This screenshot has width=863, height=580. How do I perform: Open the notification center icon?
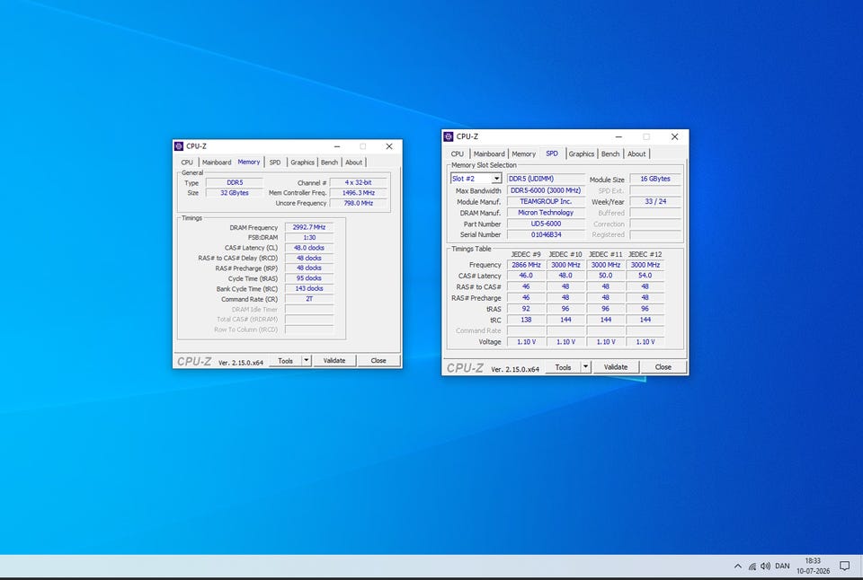point(844,566)
